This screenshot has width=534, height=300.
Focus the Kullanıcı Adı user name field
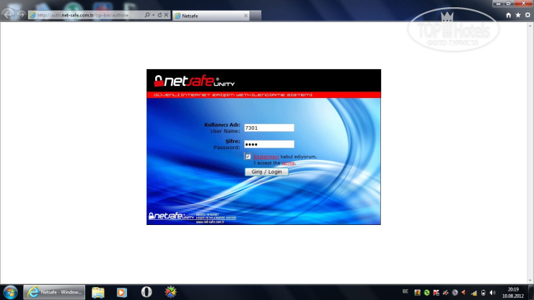(x=269, y=128)
